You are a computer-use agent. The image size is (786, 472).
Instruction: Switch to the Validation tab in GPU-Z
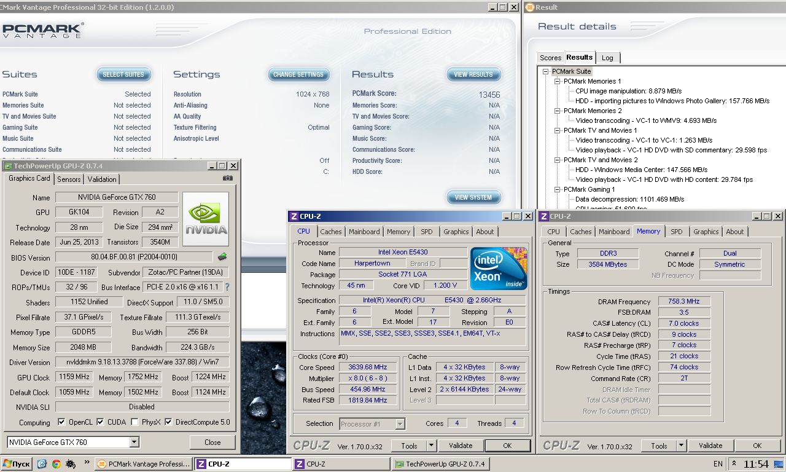[x=102, y=179]
